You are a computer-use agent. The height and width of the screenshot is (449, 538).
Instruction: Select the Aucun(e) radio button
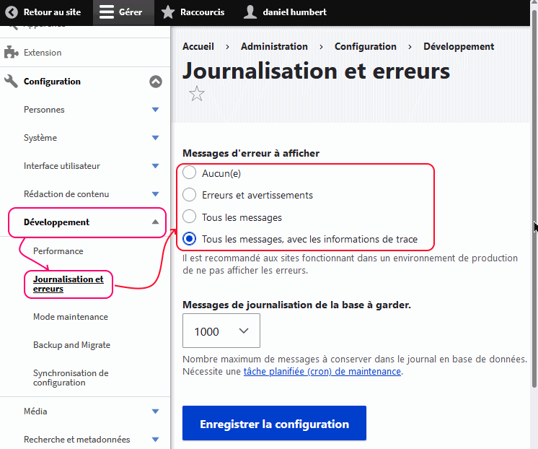pos(189,173)
